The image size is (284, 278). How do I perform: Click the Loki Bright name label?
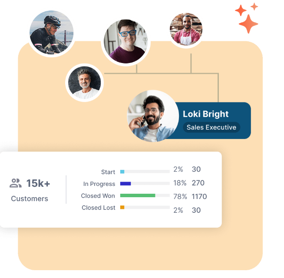coord(205,114)
